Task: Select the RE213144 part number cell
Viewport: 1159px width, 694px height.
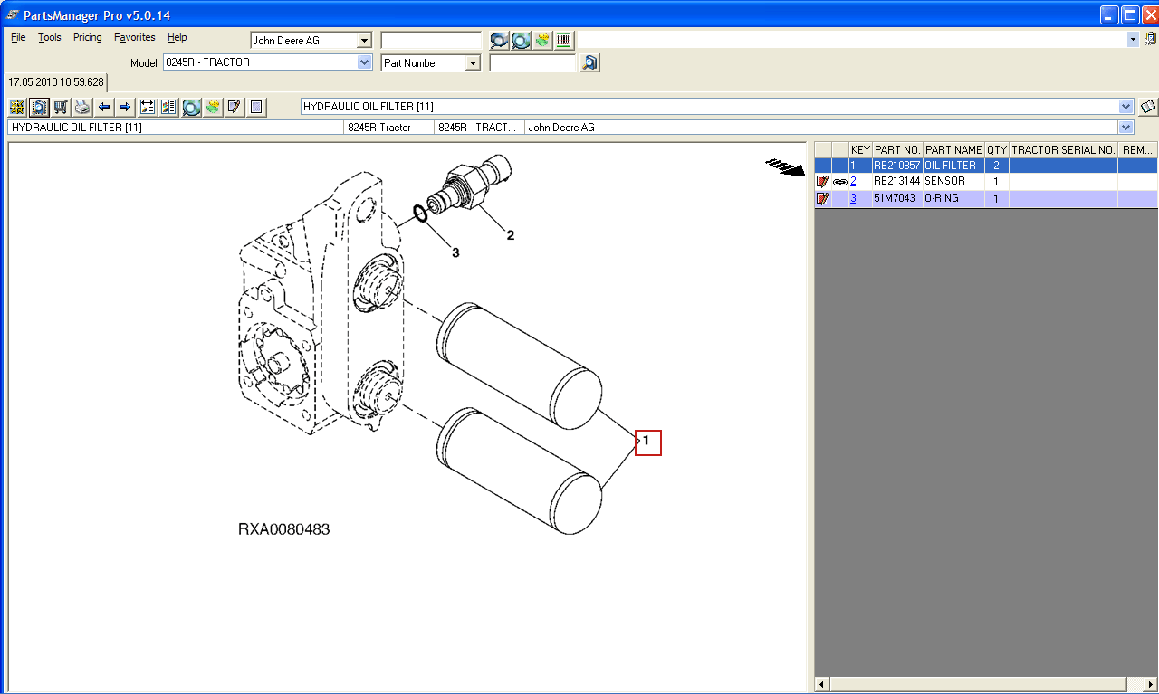Action: click(897, 182)
